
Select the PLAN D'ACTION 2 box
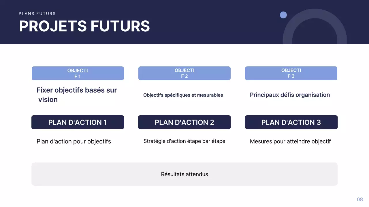click(x=184, y=122)
